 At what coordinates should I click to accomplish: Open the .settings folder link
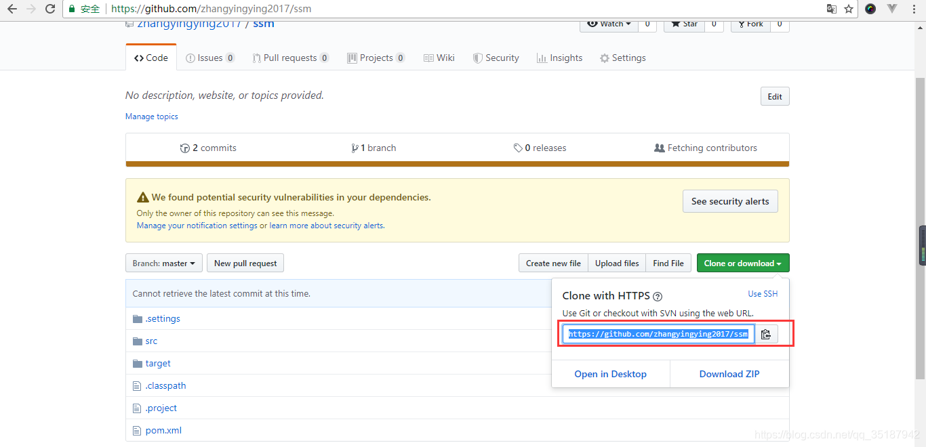click(x=163, y=318)
